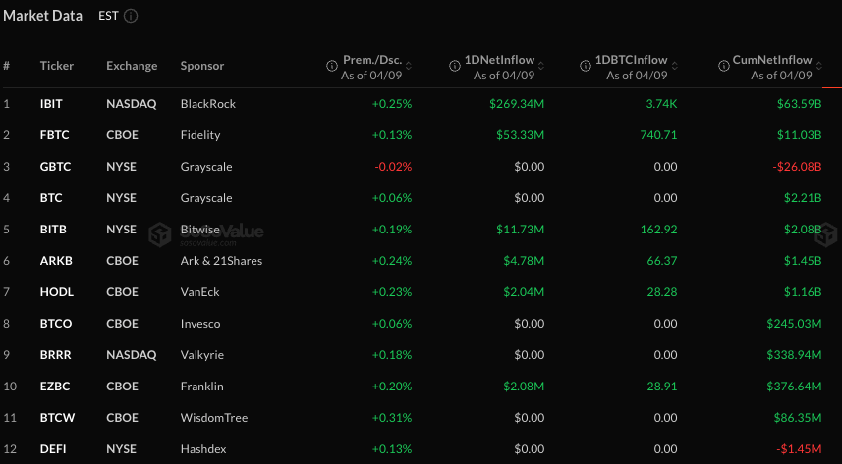
Task: Click the $11.73M net inflow value
Action: point(520,229)
